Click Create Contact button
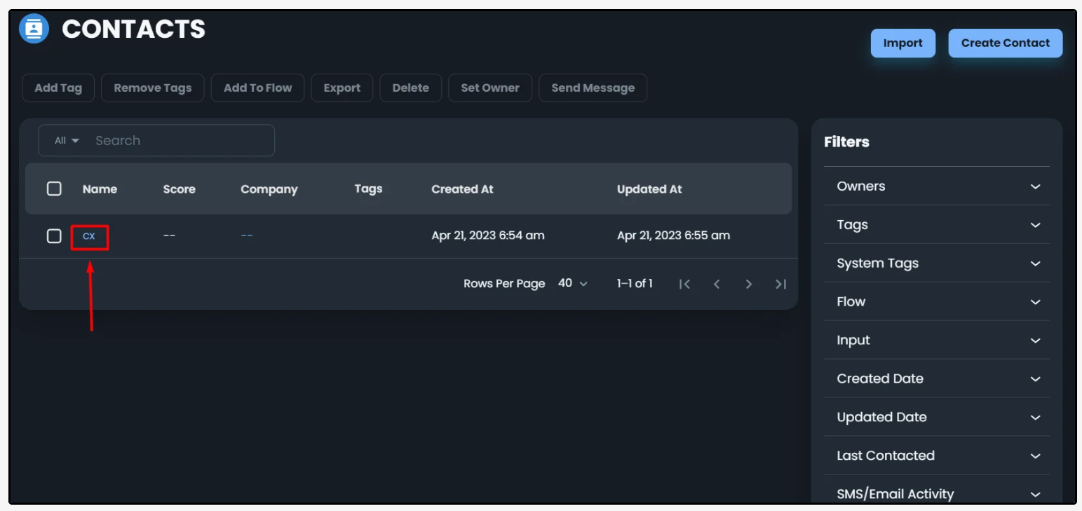Screen dimensions: 1082x511 pyautogui.click(x=1005, y=43)
